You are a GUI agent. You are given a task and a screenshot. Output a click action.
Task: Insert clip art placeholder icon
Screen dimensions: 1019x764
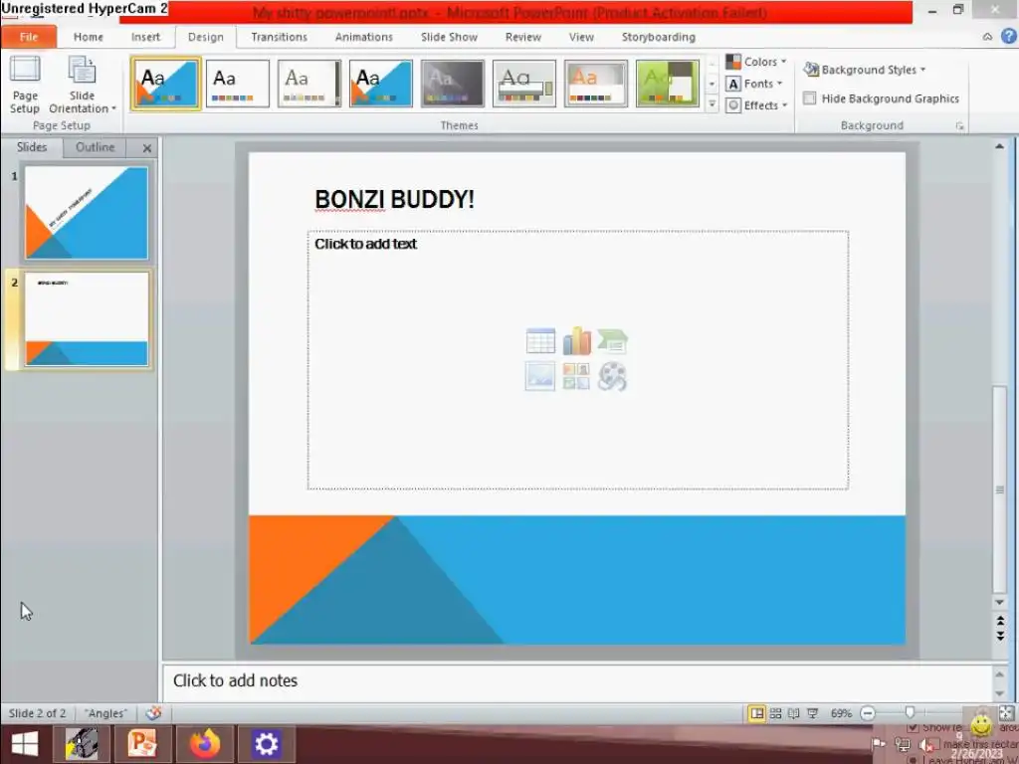point(576,376)
